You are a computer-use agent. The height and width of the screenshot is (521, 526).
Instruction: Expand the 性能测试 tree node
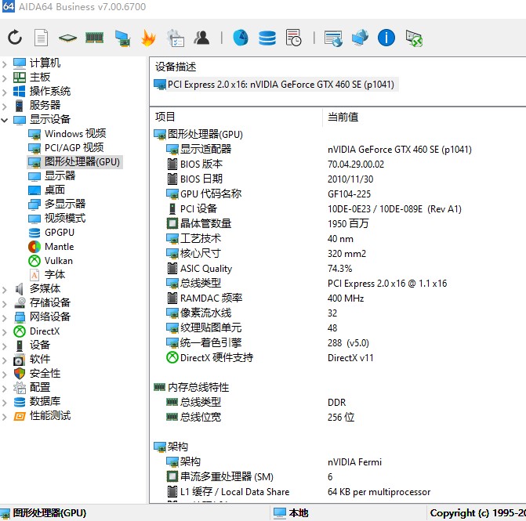click(5, 416)
